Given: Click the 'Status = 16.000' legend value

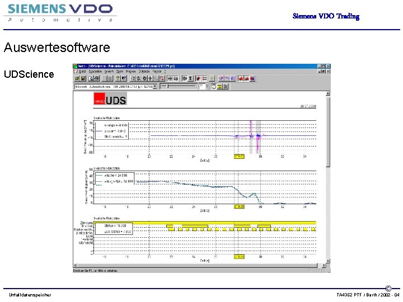Looking at the screenshot, I should [x=115, y=226].
